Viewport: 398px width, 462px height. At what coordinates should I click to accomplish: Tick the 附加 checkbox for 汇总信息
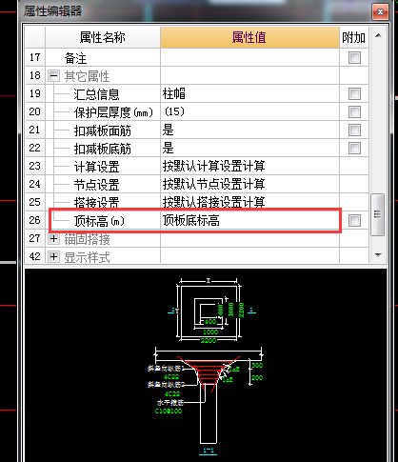[x=354, y=94]
